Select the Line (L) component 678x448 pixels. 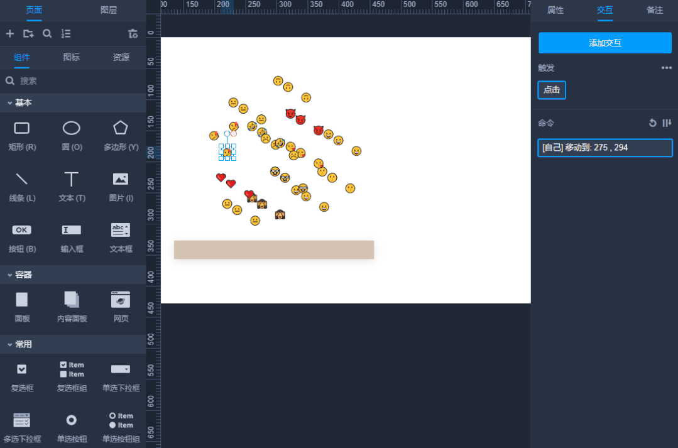point(22,187)
